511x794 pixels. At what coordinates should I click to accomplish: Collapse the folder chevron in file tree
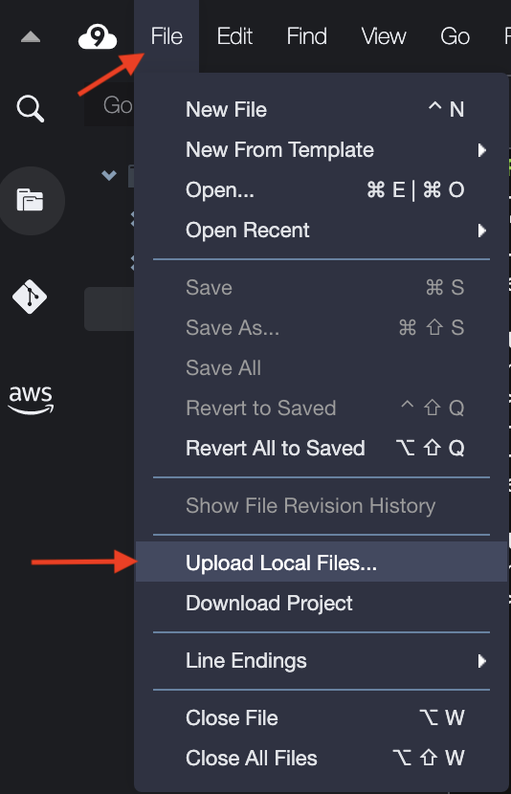[109, 175]
